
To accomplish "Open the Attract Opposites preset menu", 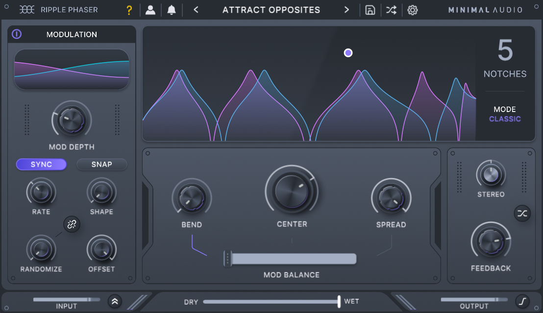I will click(271, 10).
